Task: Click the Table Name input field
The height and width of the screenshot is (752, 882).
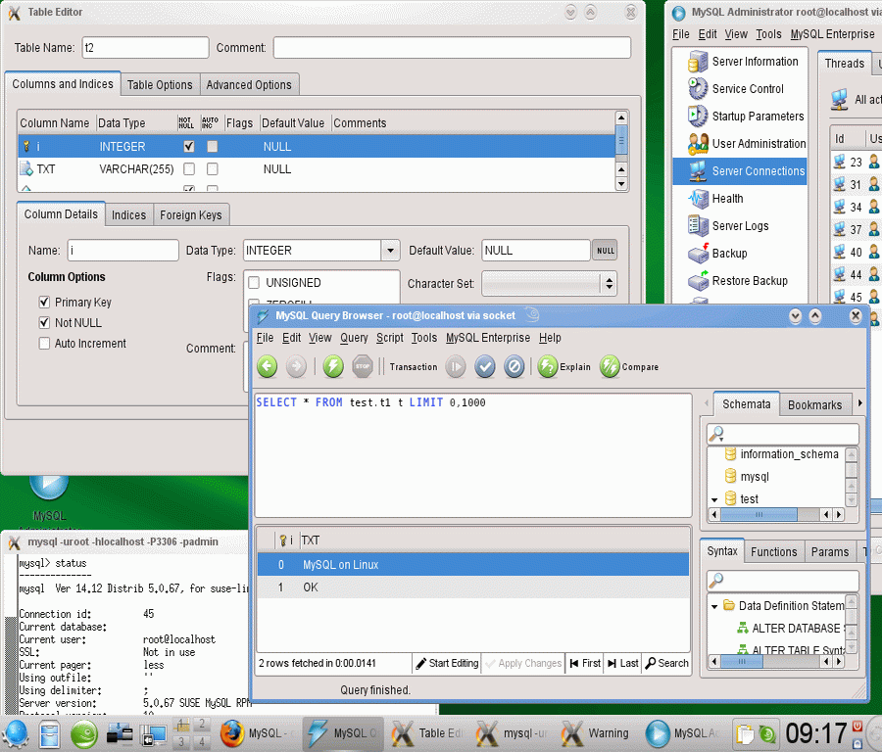Action: (x=145, y=48)
